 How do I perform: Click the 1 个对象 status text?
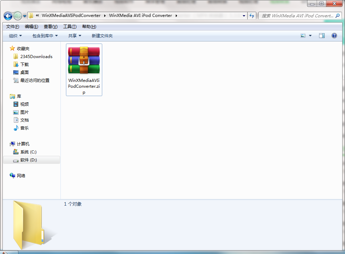point(73,204)
